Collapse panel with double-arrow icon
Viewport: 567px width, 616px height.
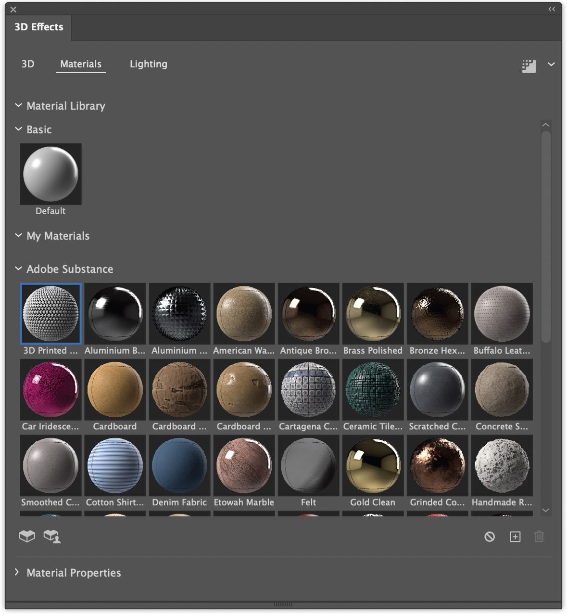[x=552, y=9]
